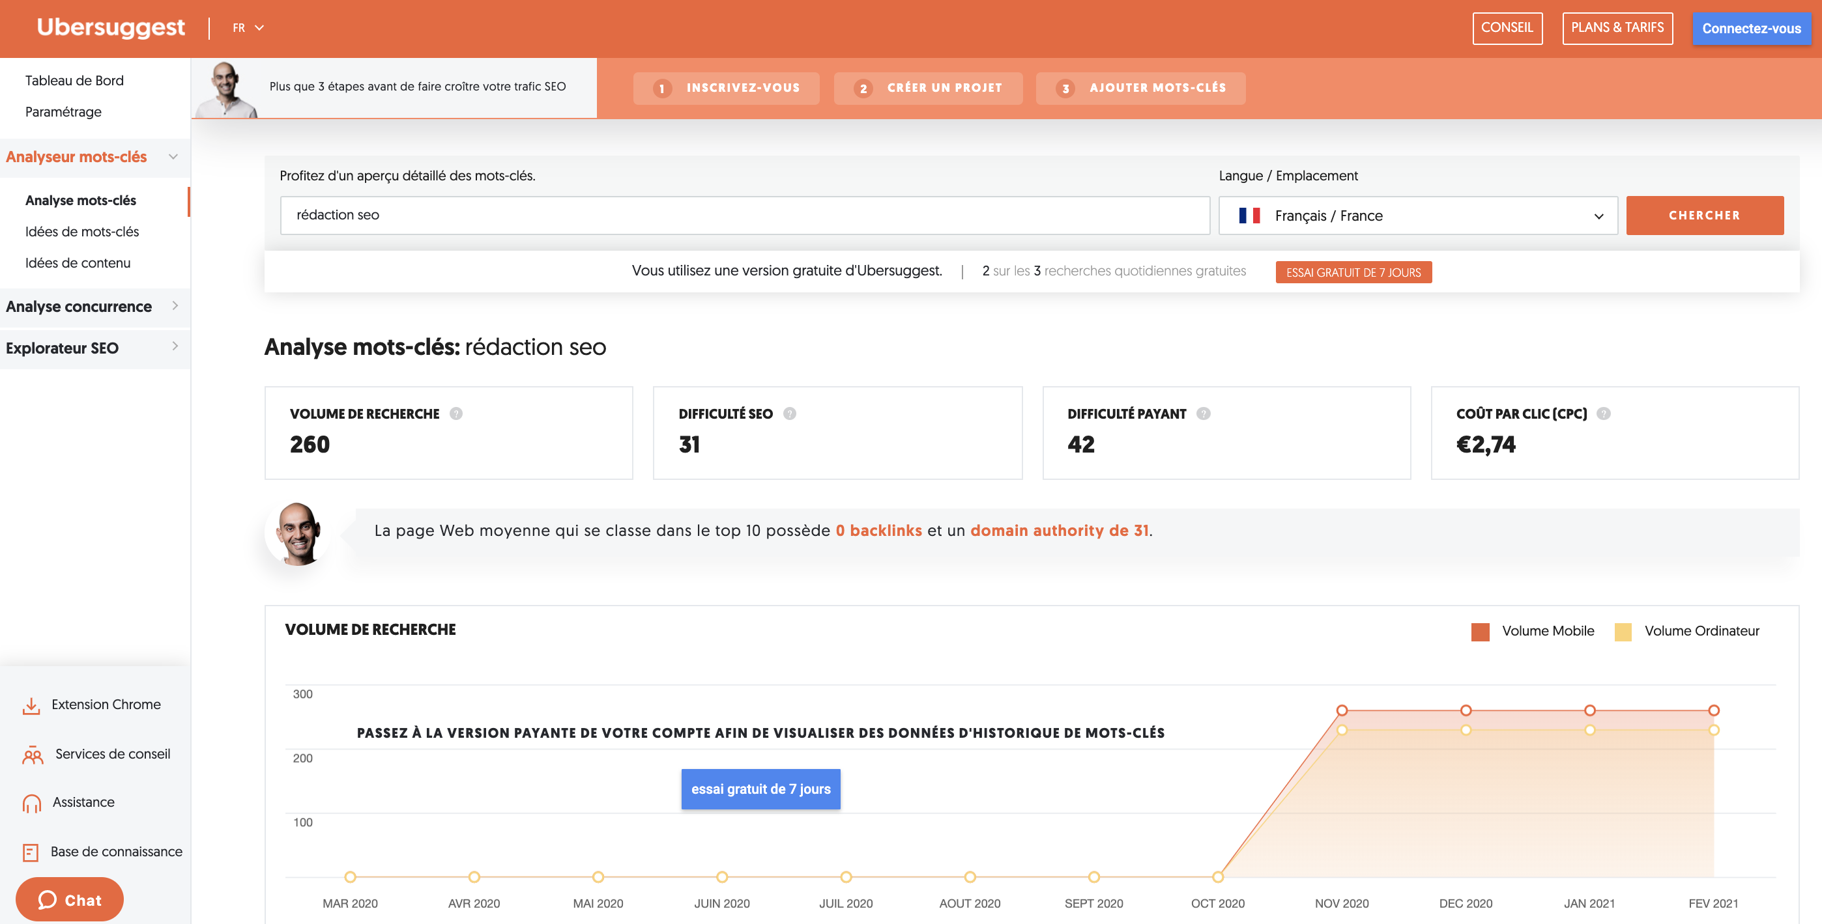This screenshot has width=1822, height=924.
Task: Click Services de conseil people icon
Action: (x=33, y=755)
